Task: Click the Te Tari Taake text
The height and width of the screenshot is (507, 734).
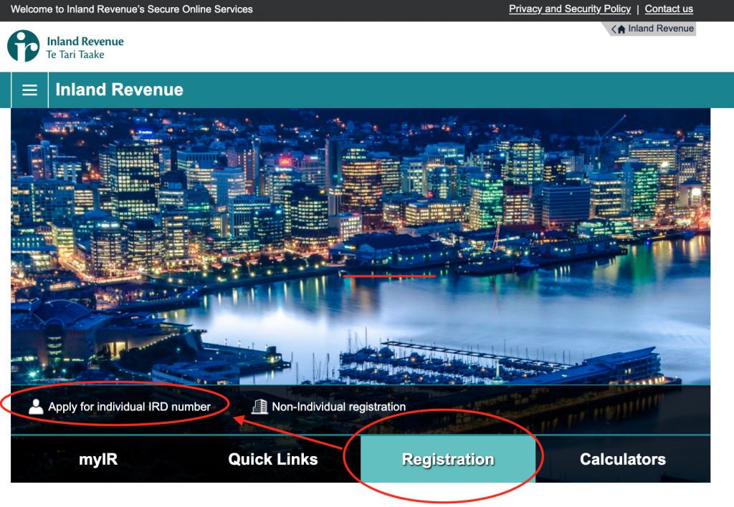Action: click(75, 54)
